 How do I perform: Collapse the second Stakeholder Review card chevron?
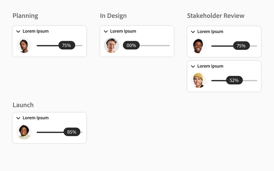(x=193, y=66)
